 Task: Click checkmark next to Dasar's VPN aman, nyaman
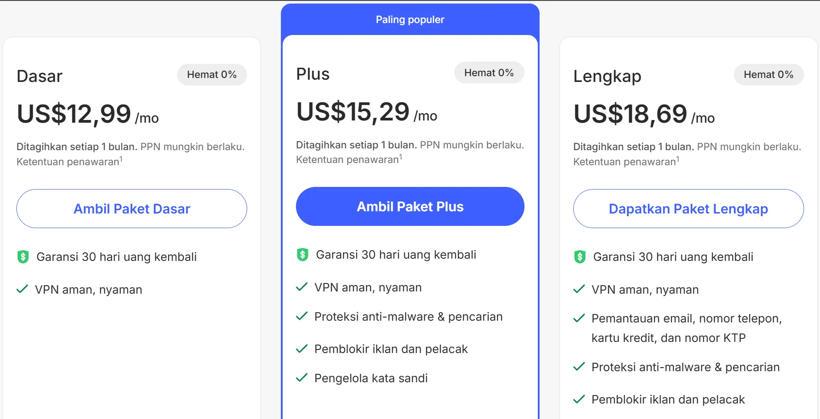tap(22, 290)
